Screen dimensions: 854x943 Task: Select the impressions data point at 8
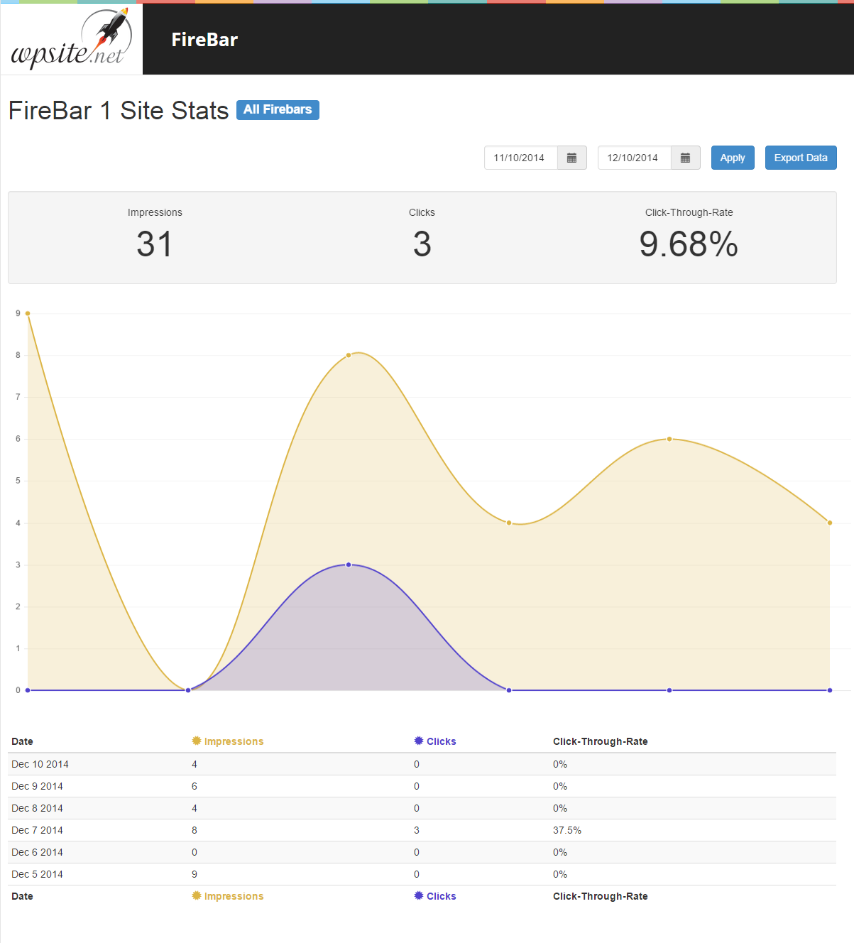349,355
